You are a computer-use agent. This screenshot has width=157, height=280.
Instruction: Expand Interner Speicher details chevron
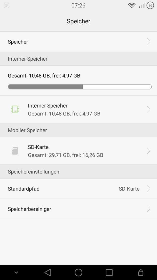pos(149,109)
